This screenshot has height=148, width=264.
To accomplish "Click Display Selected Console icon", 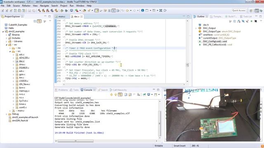I will pyautogui.click(x=148, y=95).
